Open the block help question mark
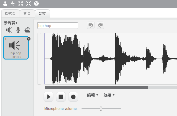Image resolution: width=177 pixels, height=116 pixels. 36,4
